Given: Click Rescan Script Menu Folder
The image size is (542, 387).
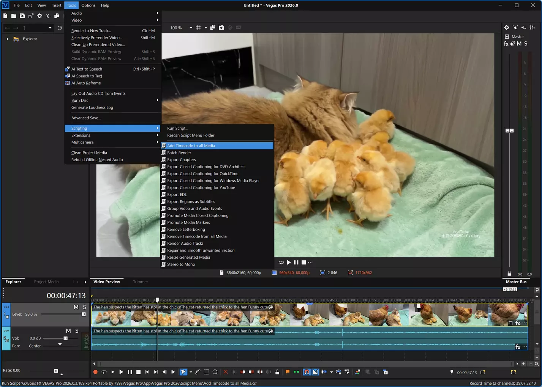Looking at the screenshot, I should click(x=217, y=135).
